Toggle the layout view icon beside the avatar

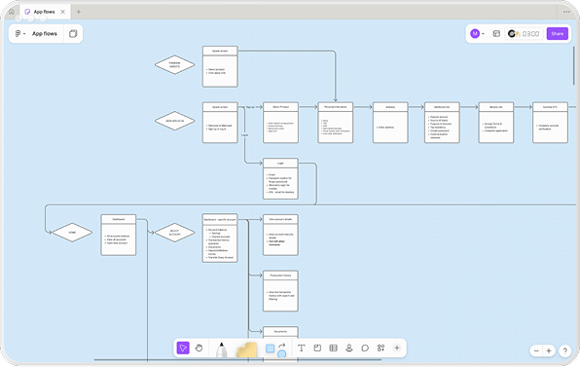point(496,34)
